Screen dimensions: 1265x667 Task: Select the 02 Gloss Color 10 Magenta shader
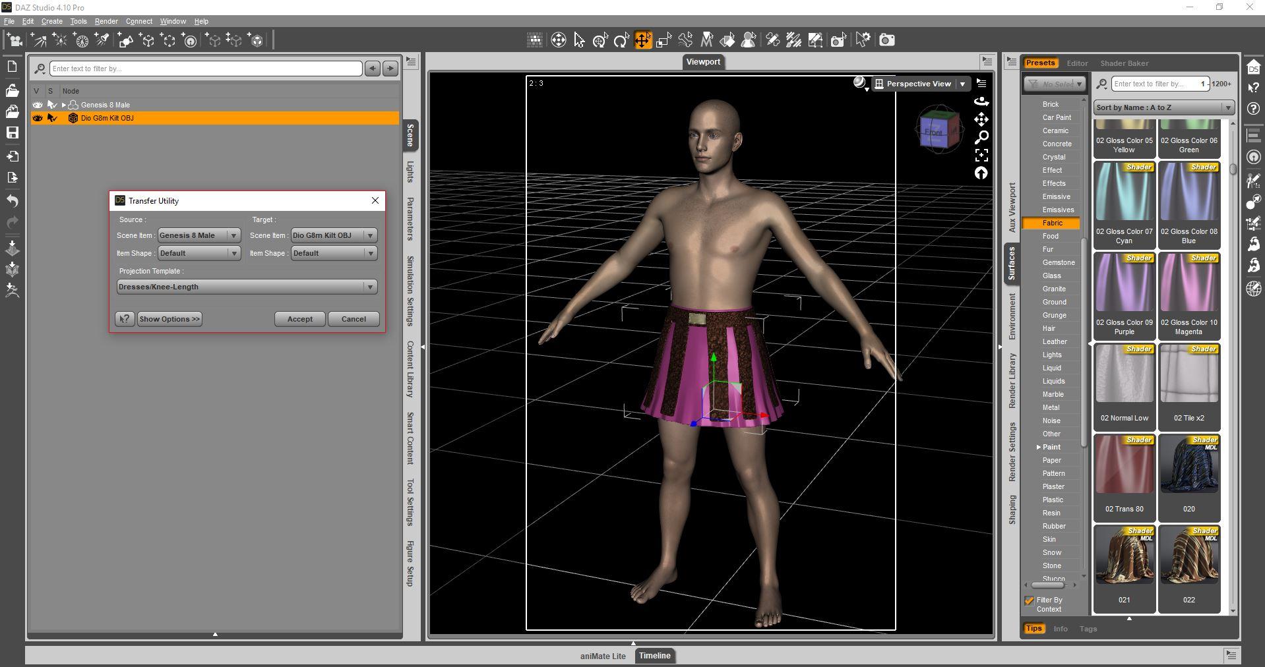pyautogui.click(x=1188, y=296)
